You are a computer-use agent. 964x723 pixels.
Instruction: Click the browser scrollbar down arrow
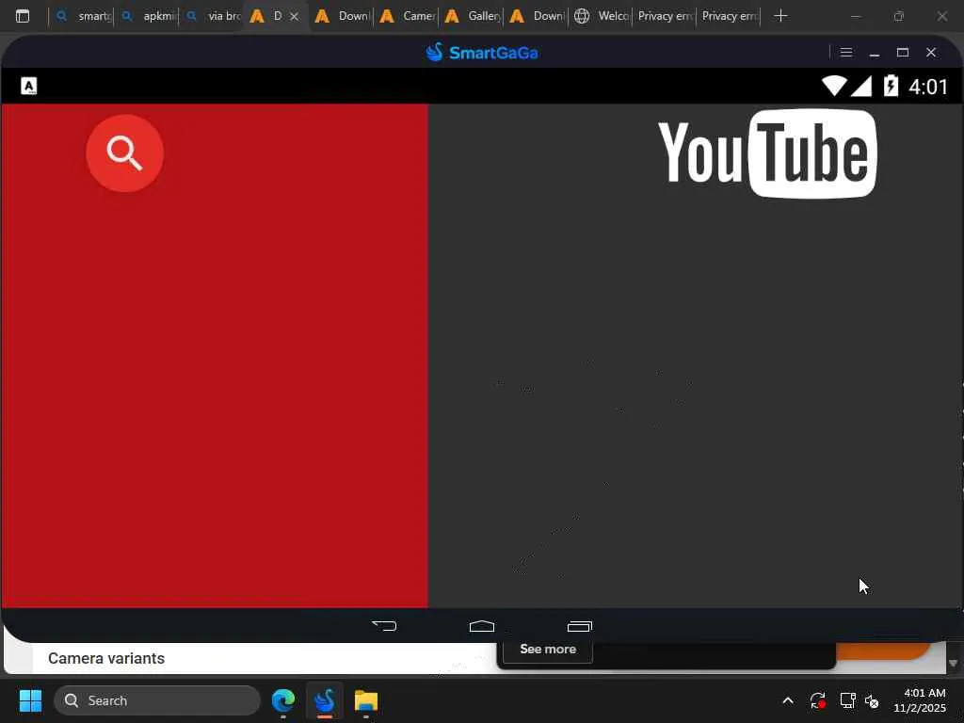point(954,663)
